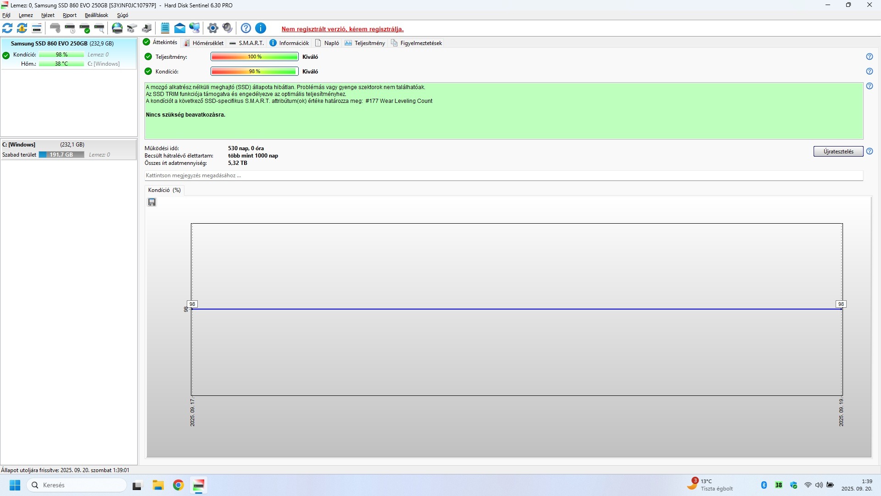Click the Kondíció 98% progress bar
This screenshot has width=881, height=496.
(x=254, y=72)
